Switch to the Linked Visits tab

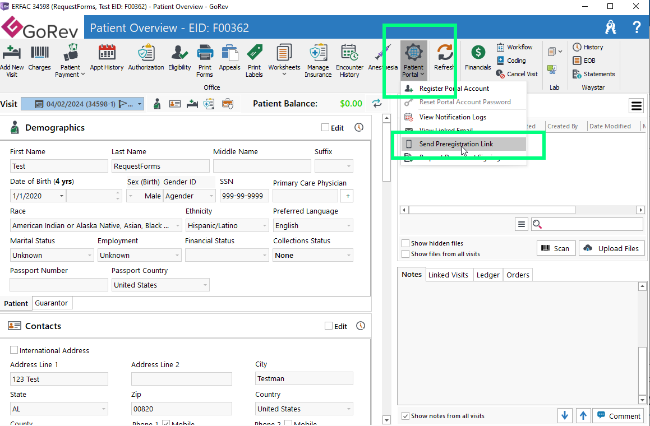click(x=448, y=275)
